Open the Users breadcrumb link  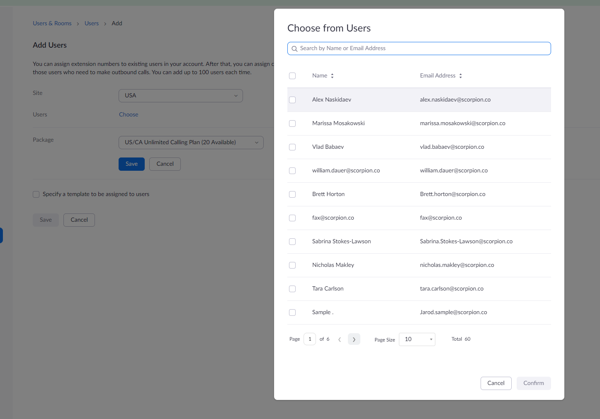tap(92, 24)
